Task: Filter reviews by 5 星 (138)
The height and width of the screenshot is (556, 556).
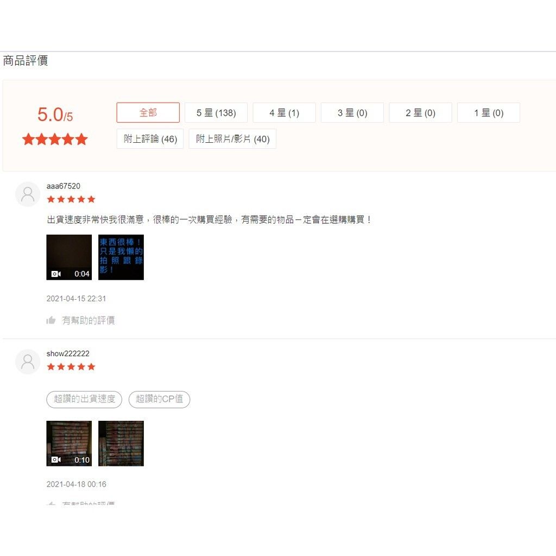Action: tap(216, 113)
